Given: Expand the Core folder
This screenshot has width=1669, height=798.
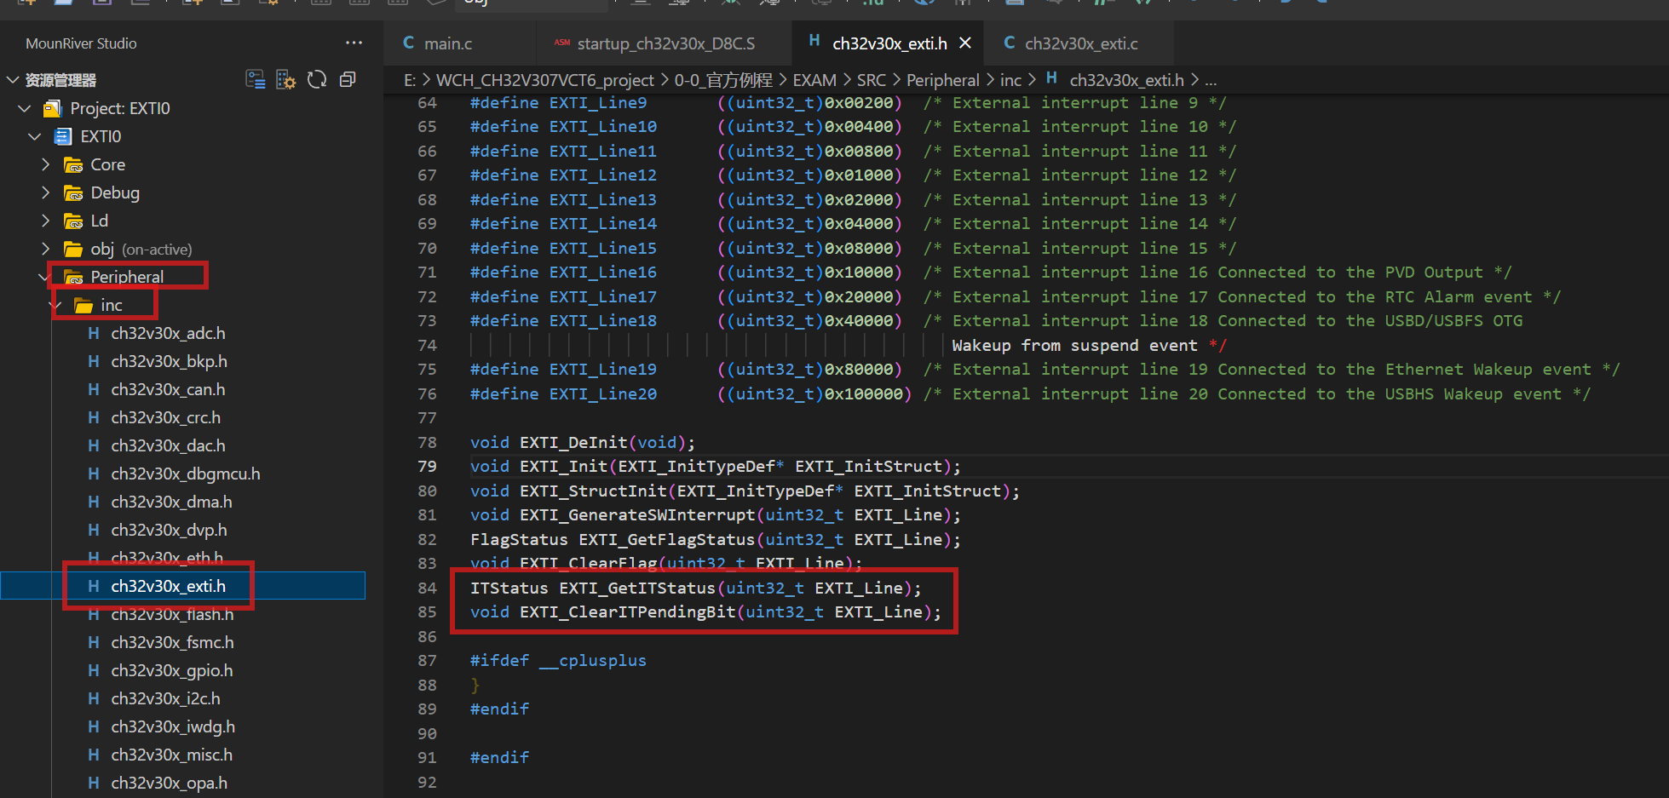Looking at the screenshot, I should (x=45, y=164).
